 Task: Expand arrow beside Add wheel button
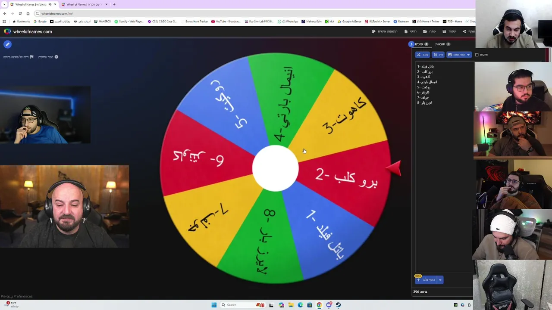(440, 280)
